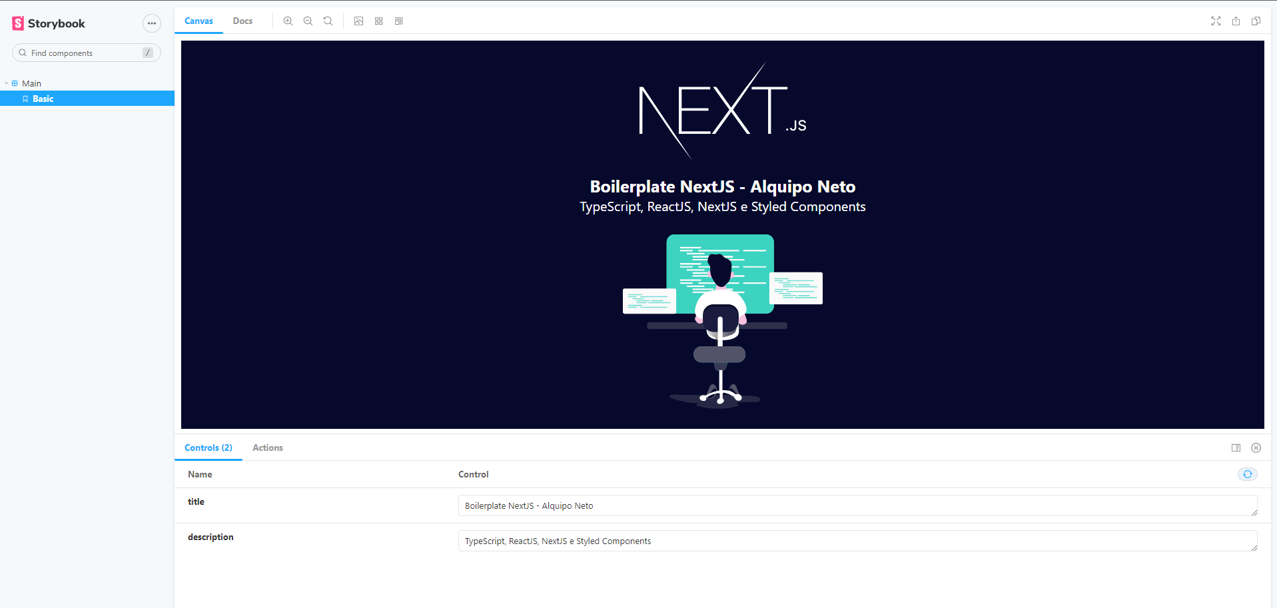Viewport: 1277px width, 608px height.
Task: Change the preview background image icon
Action: 358,21
